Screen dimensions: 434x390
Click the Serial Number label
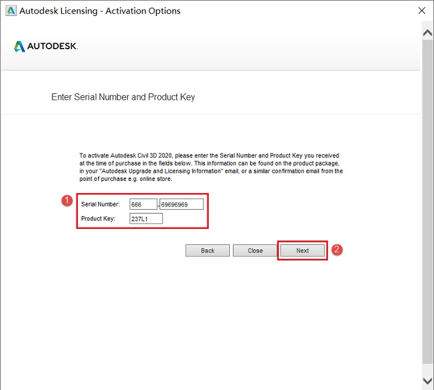tap(100, 205)
